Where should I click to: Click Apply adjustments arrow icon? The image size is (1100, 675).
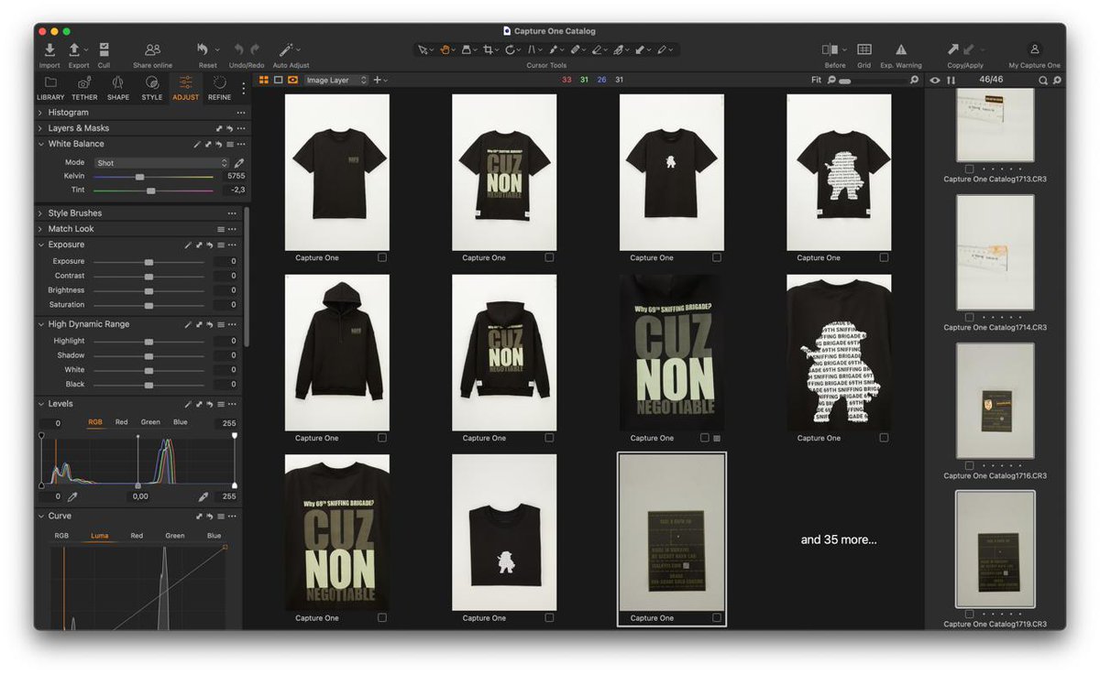(969, 49)
